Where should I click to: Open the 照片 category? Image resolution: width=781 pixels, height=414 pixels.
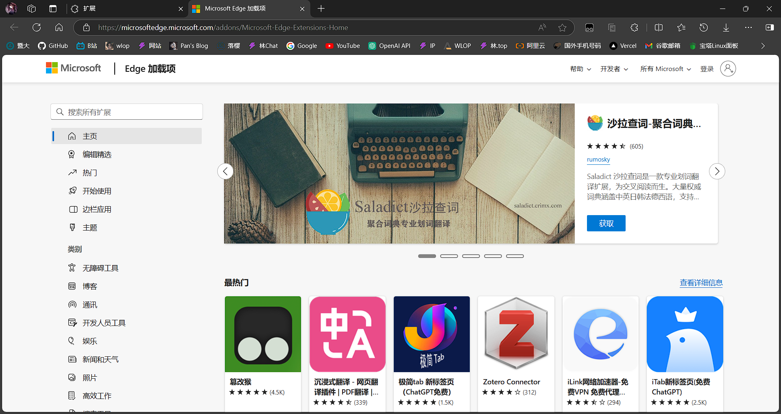[x=127, y=377]
